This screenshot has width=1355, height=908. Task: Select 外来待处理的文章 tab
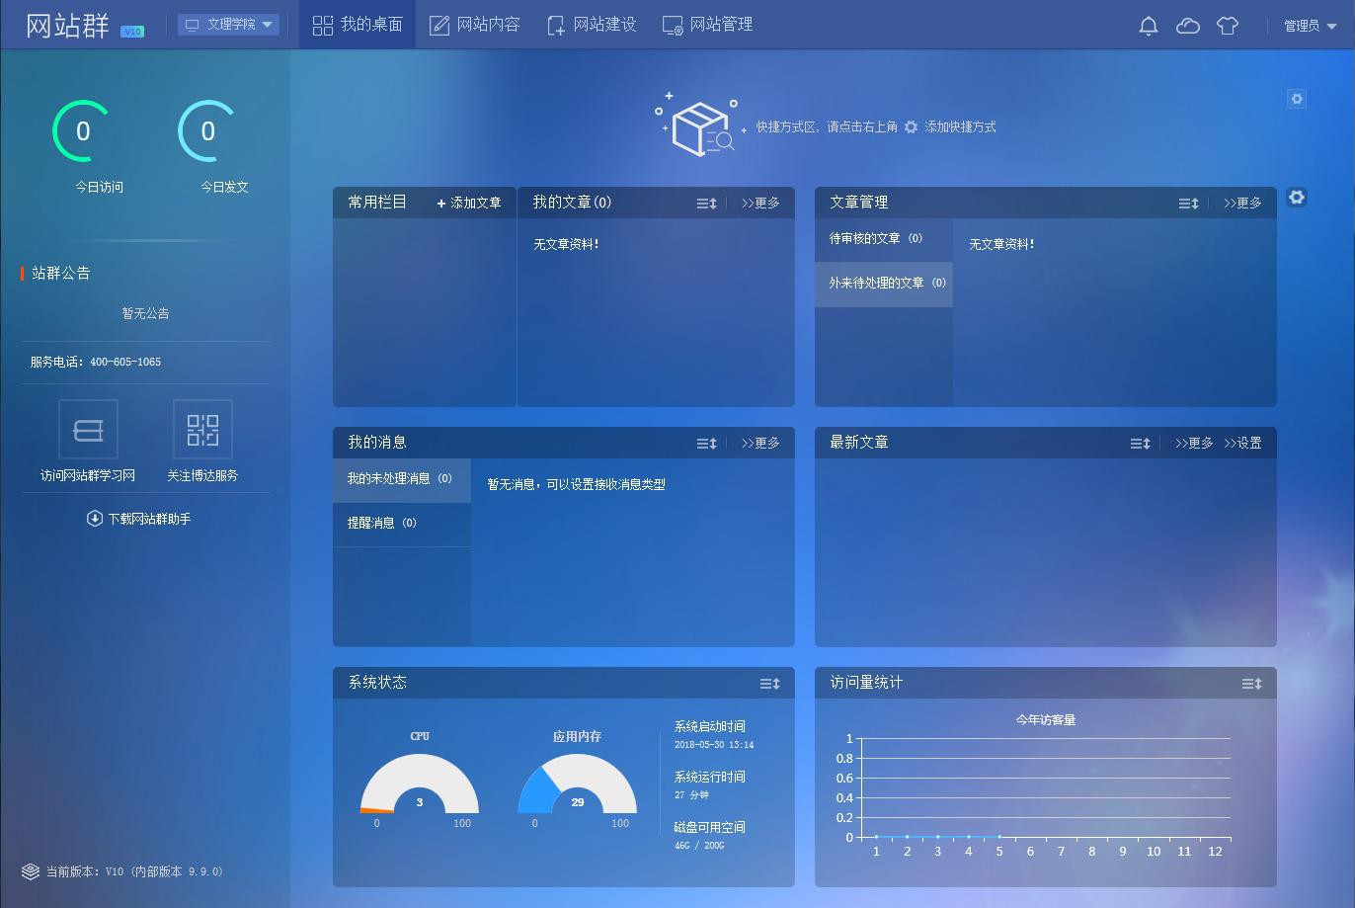(883, 284)
